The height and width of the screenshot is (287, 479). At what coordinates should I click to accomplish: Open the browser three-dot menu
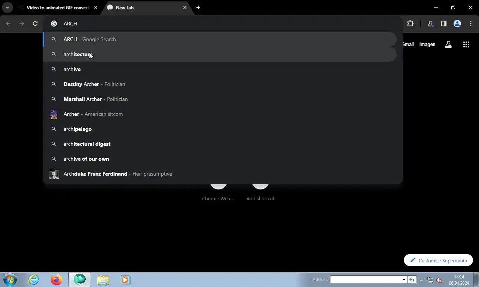(x=471, y=24)
